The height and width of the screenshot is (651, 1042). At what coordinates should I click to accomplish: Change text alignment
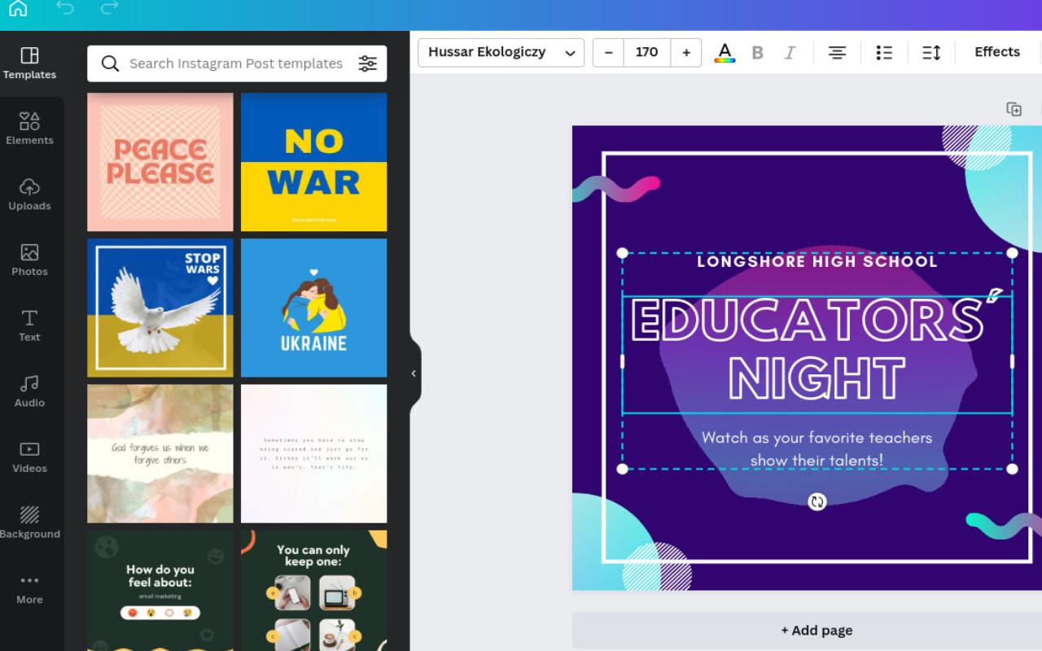(x=837, y=52)
